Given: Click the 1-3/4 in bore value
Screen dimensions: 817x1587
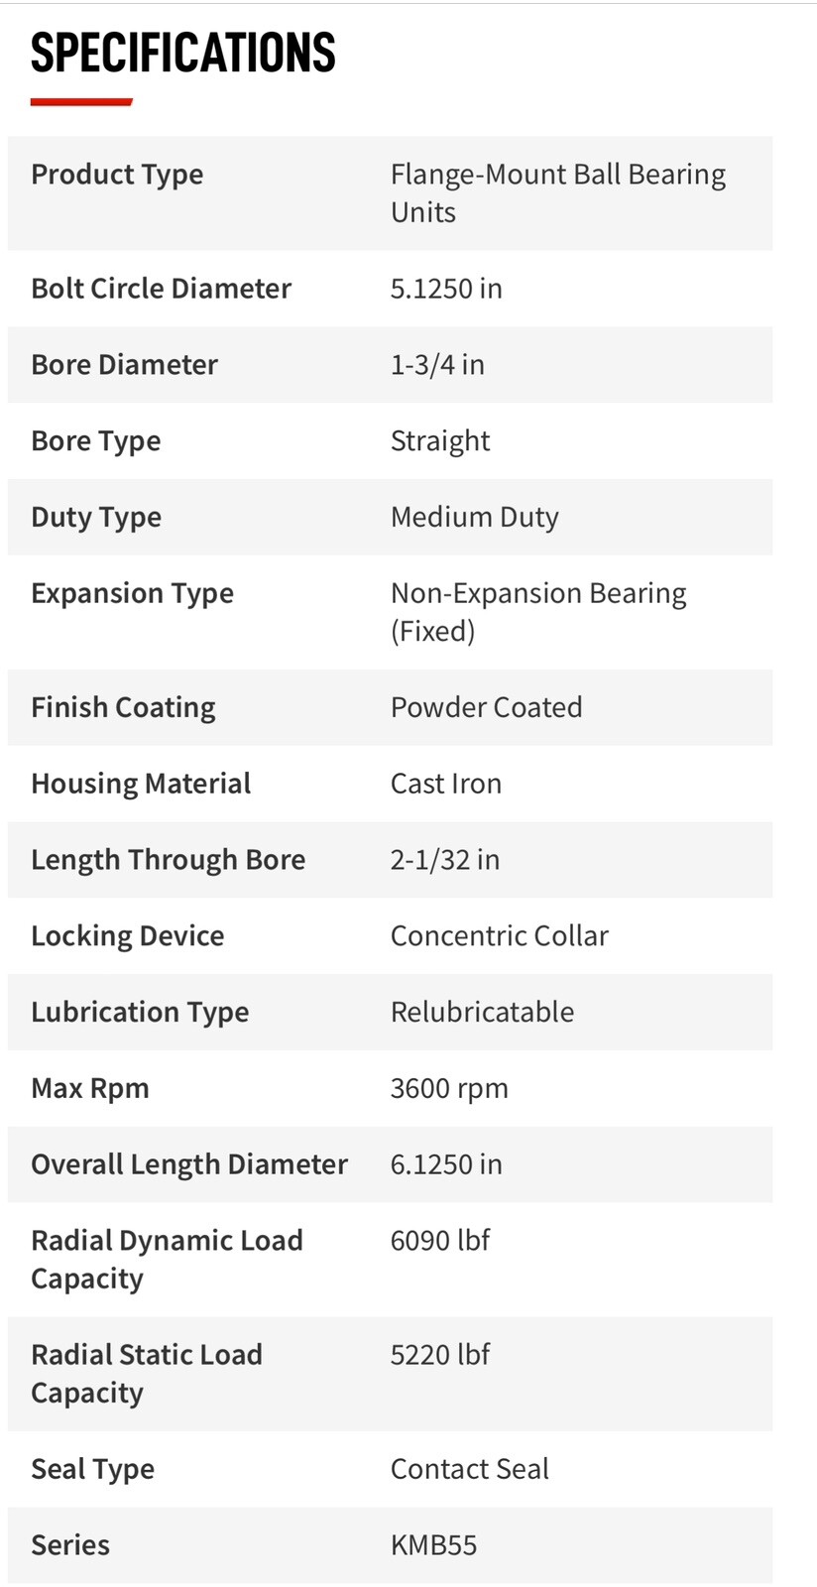Looking at the screenshot, I should [437, 365].
